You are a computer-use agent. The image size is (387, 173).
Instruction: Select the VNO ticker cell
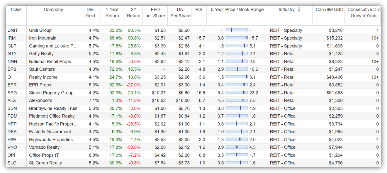tap(12, 147)
